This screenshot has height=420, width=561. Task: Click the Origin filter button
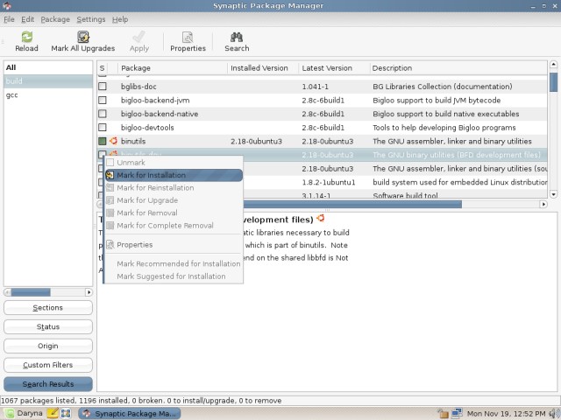pos(48,346)
